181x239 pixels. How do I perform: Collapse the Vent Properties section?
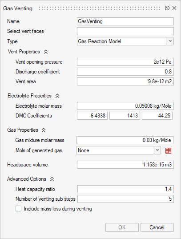click(46, 52)
